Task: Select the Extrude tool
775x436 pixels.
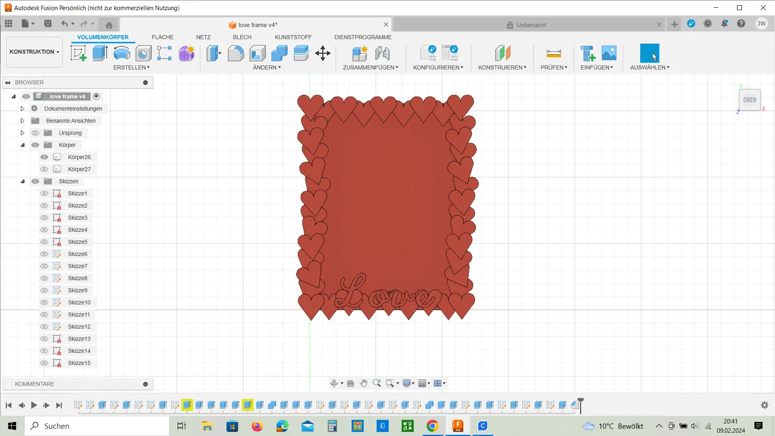Action: click(100, 53)
